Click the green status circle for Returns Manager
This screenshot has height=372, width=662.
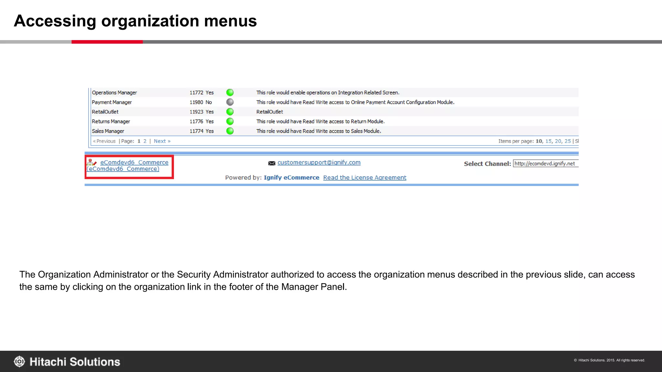pyautogui.click(x=230, y=121)
